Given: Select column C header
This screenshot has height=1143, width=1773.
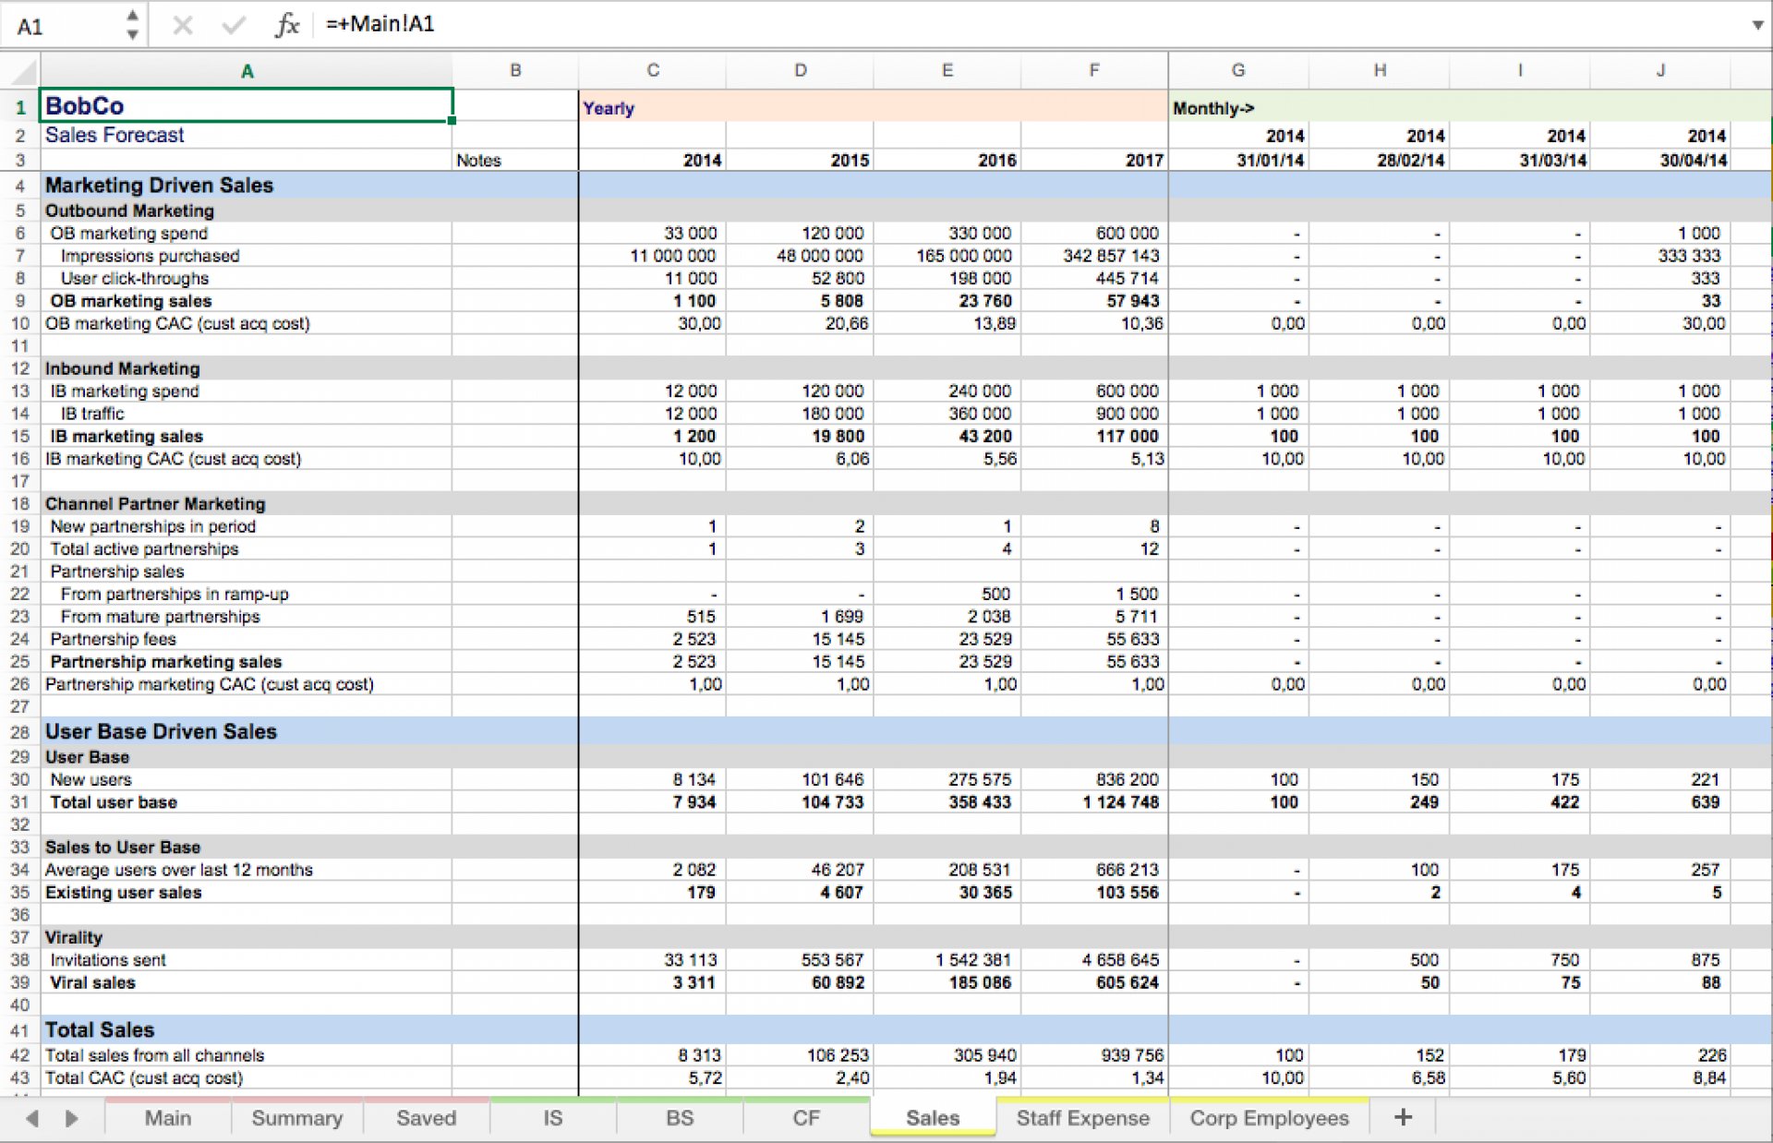Looking at the screenshot, I should click(653, 71).
